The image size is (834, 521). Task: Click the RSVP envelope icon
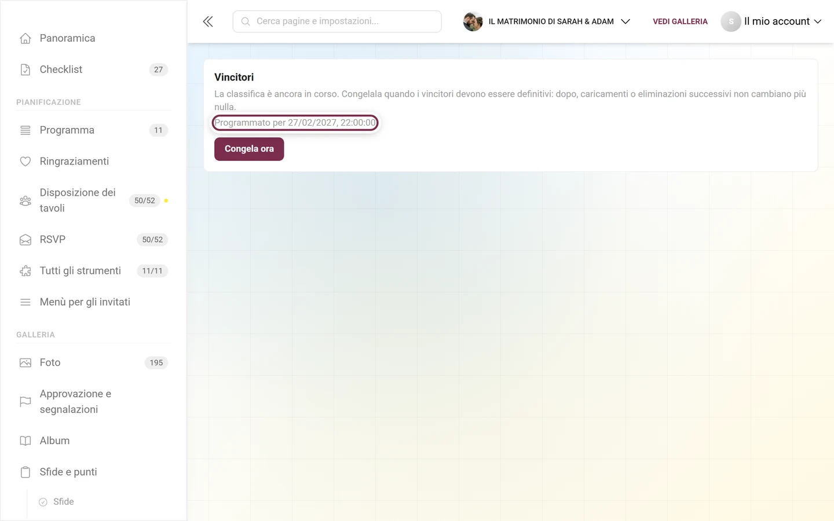pos(25,240)
